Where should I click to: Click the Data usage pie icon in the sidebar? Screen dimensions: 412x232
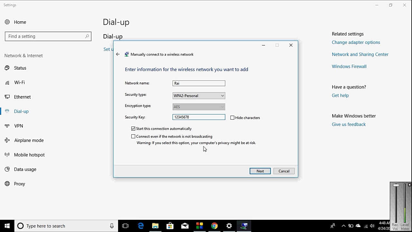(x=7, y=169)
